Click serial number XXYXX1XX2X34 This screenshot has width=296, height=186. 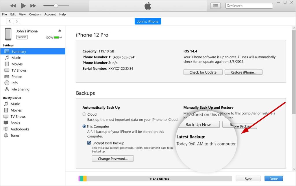(121, 68)
